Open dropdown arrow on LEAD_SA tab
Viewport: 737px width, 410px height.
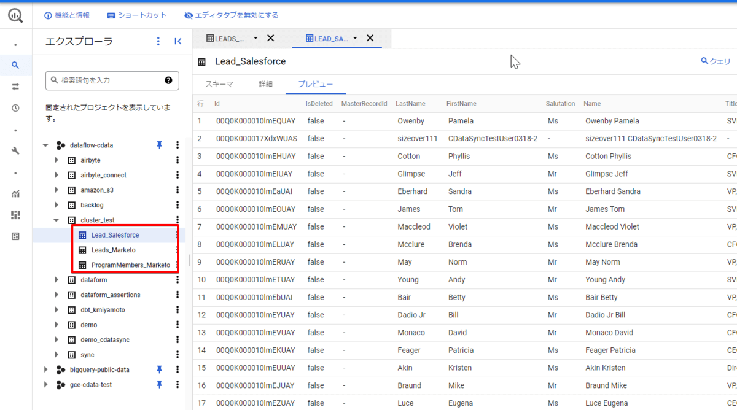coord(355,38)
